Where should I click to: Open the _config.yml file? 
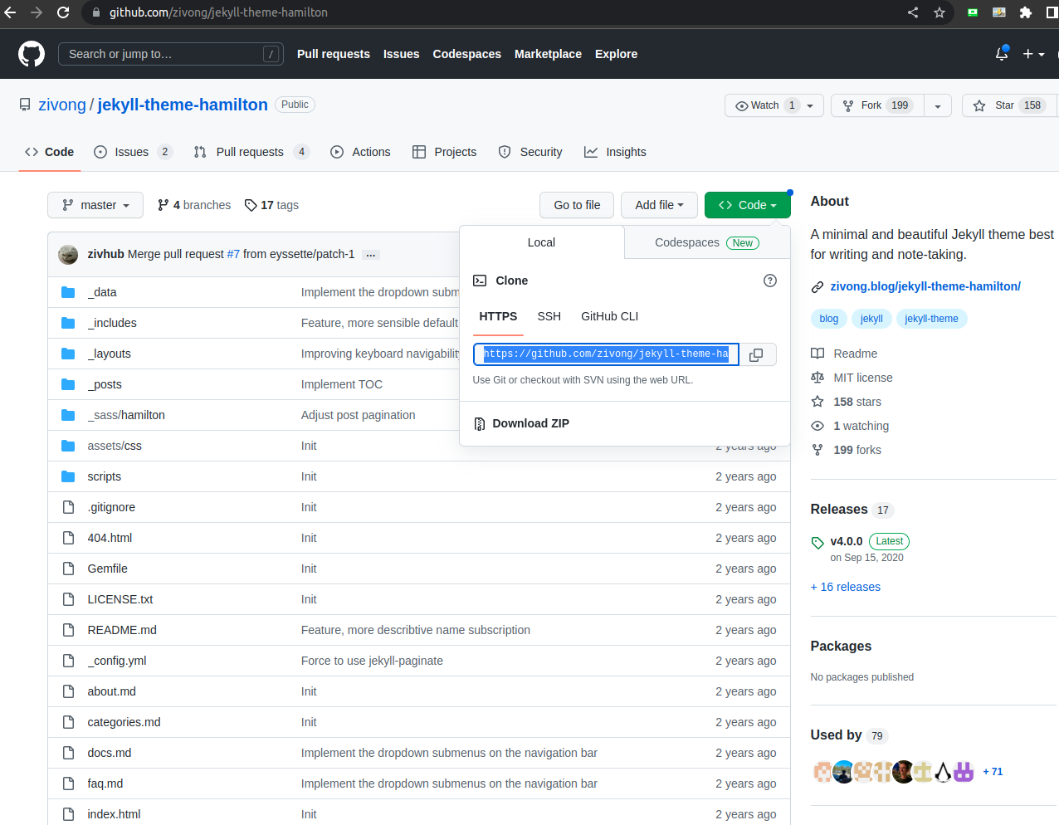click(117, 661)
